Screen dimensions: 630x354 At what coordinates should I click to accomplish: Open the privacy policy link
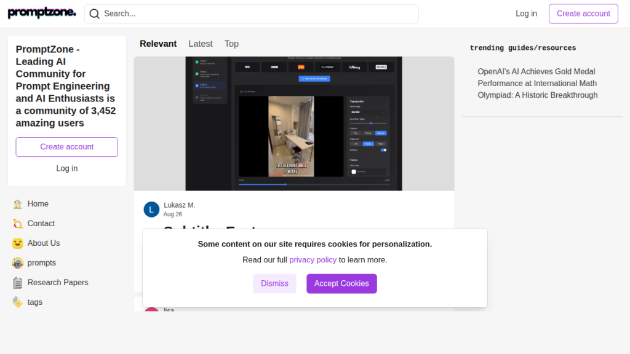pos(313,260)
